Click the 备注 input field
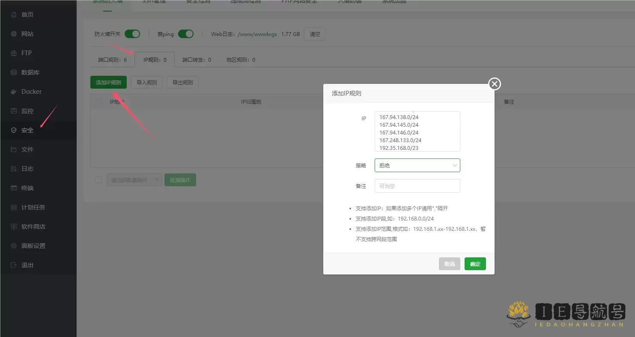 tap(417, 186)
